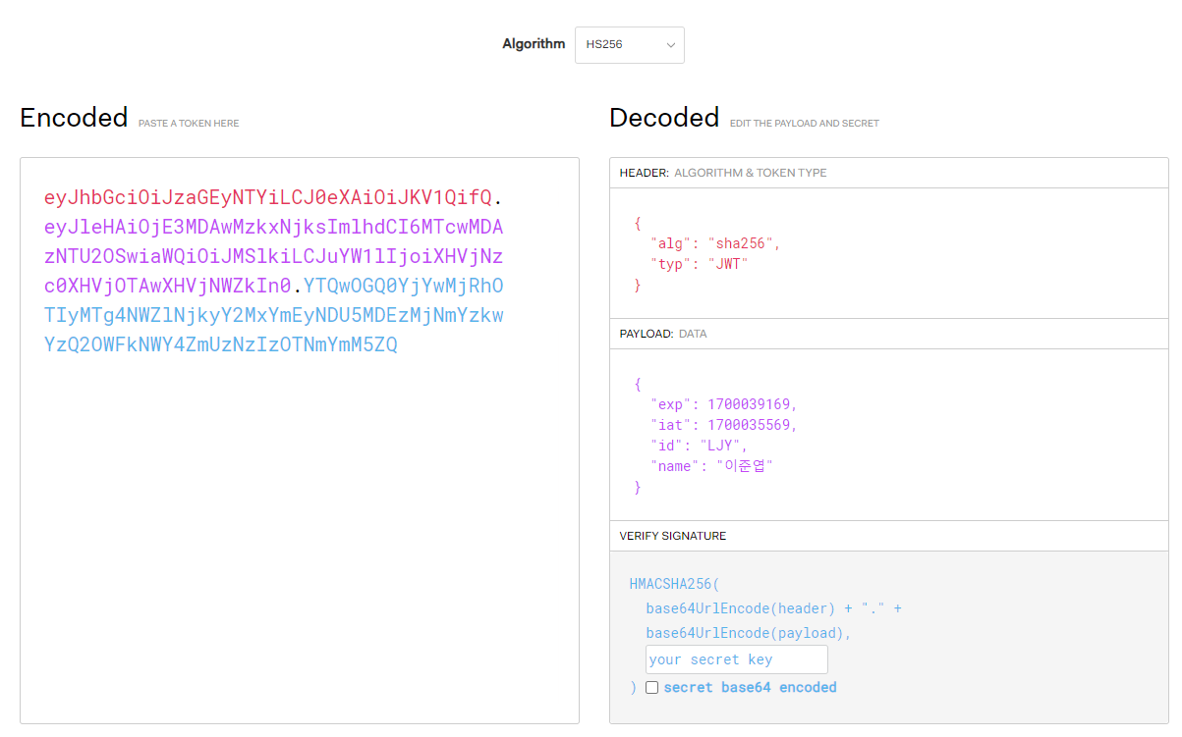The height and width of the screenshot is (737, 1182).
Task: Click the red header segment of the encoded token
Action: (x=267, y=198)
